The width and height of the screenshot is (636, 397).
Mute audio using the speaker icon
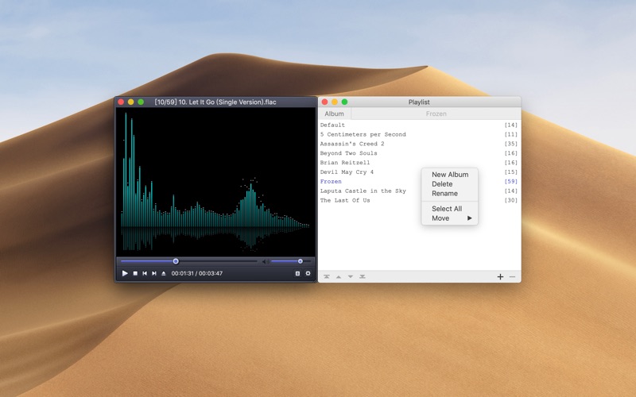265,261
